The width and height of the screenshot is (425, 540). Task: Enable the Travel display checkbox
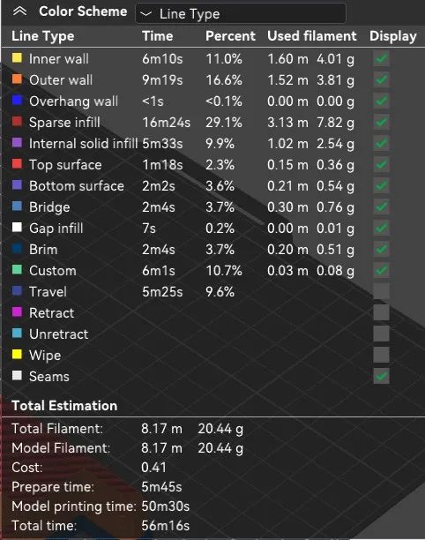tap(381, 292)
